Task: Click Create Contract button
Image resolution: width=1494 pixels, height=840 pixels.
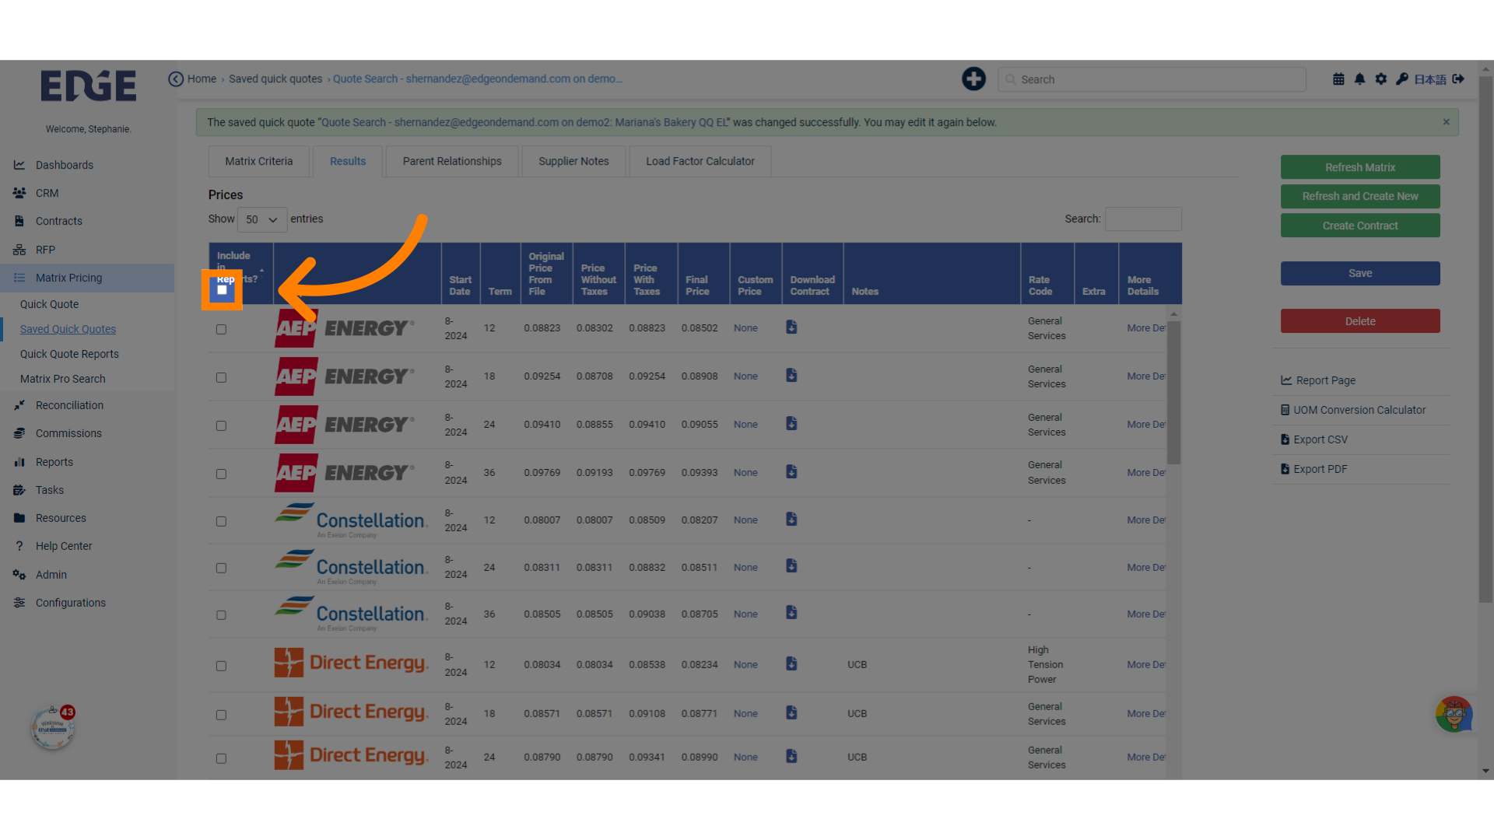Action: 1360,226
